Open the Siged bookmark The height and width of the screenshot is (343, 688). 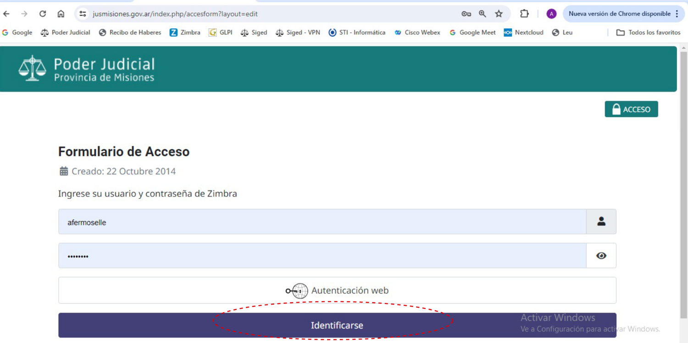point(254,33)
